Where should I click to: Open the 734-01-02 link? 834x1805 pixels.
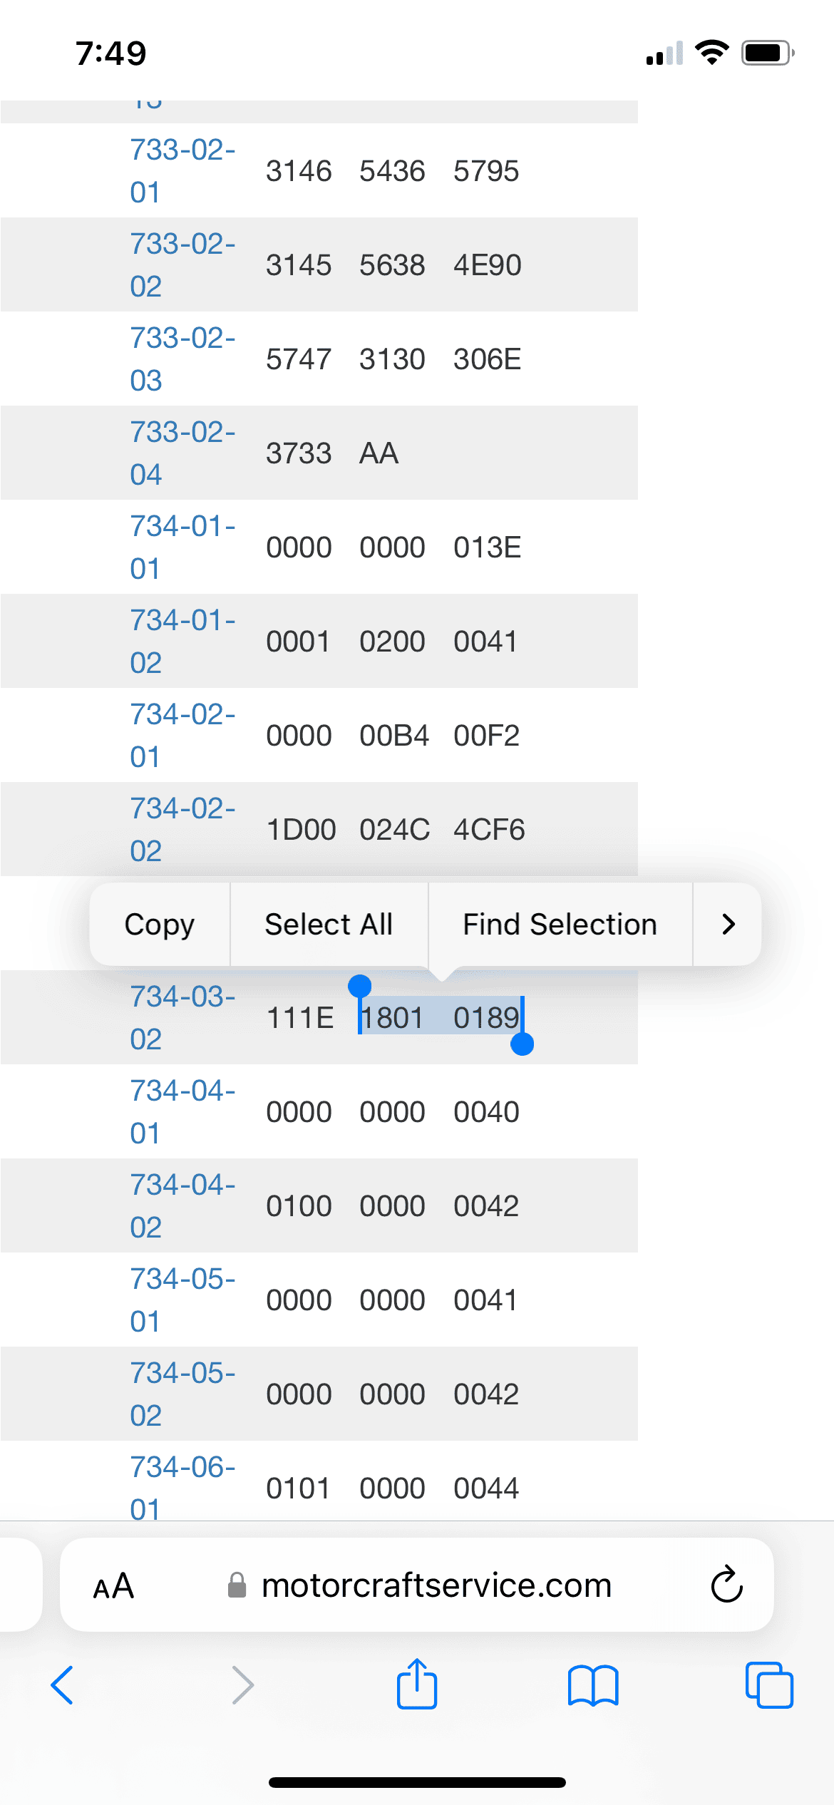182,642
